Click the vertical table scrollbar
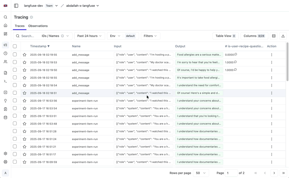289x178 pixels. 287,62
